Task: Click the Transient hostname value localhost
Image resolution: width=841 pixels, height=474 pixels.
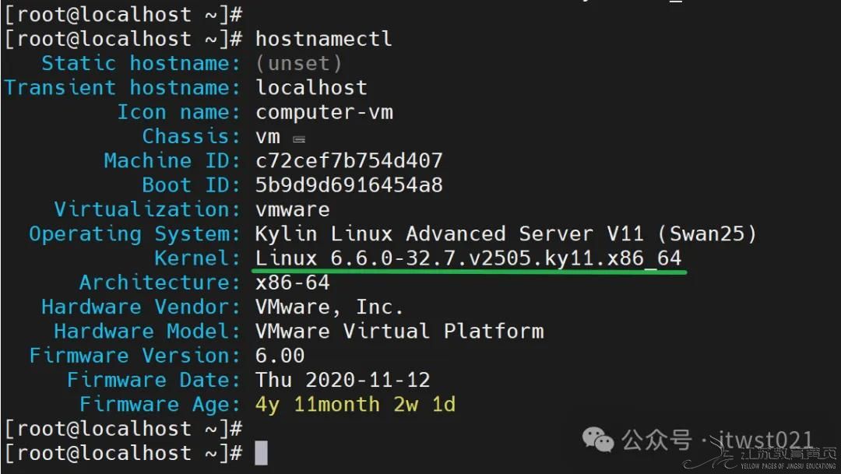Action: click(x=311, y=88)
